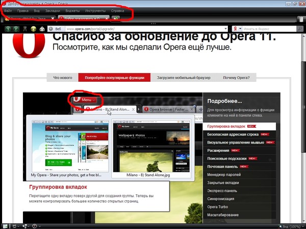Click the Группировка вкладок feature link
Image resolution: width=306 pixels, height=229 pixels.
(x=239, y=126)
